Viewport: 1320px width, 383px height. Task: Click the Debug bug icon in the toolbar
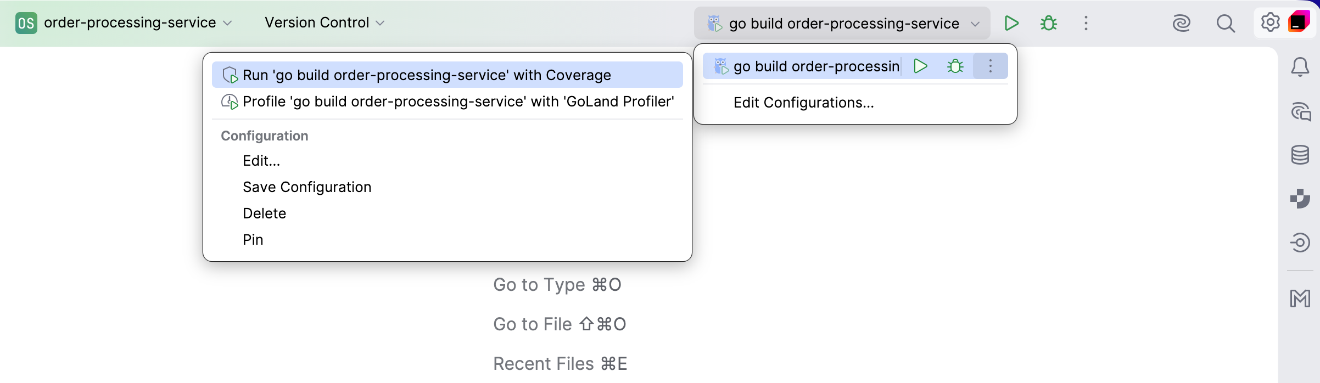click(x=1049, y=23)
